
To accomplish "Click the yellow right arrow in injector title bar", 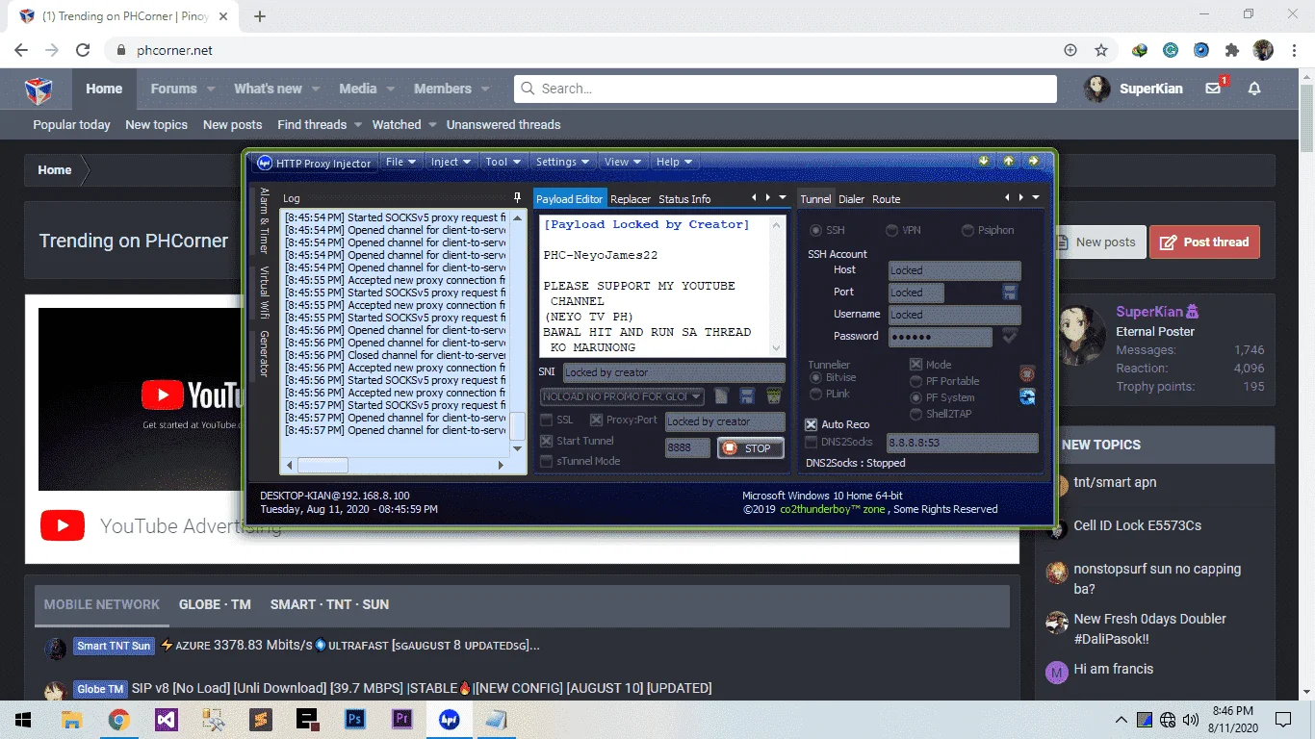I will pyautogui.click(x=1033, y=162).
